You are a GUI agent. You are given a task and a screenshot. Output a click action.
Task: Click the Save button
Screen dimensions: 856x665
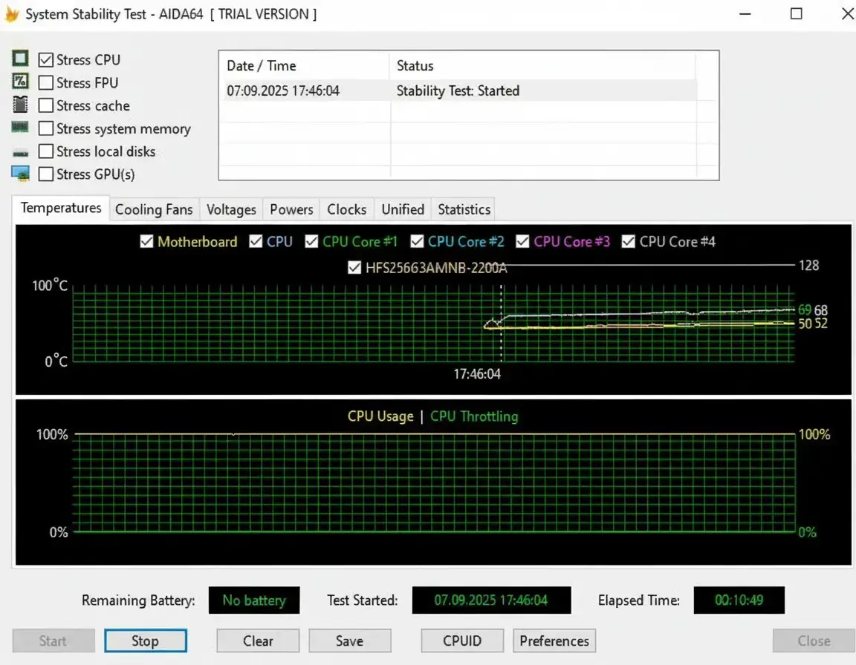[349, 641]
